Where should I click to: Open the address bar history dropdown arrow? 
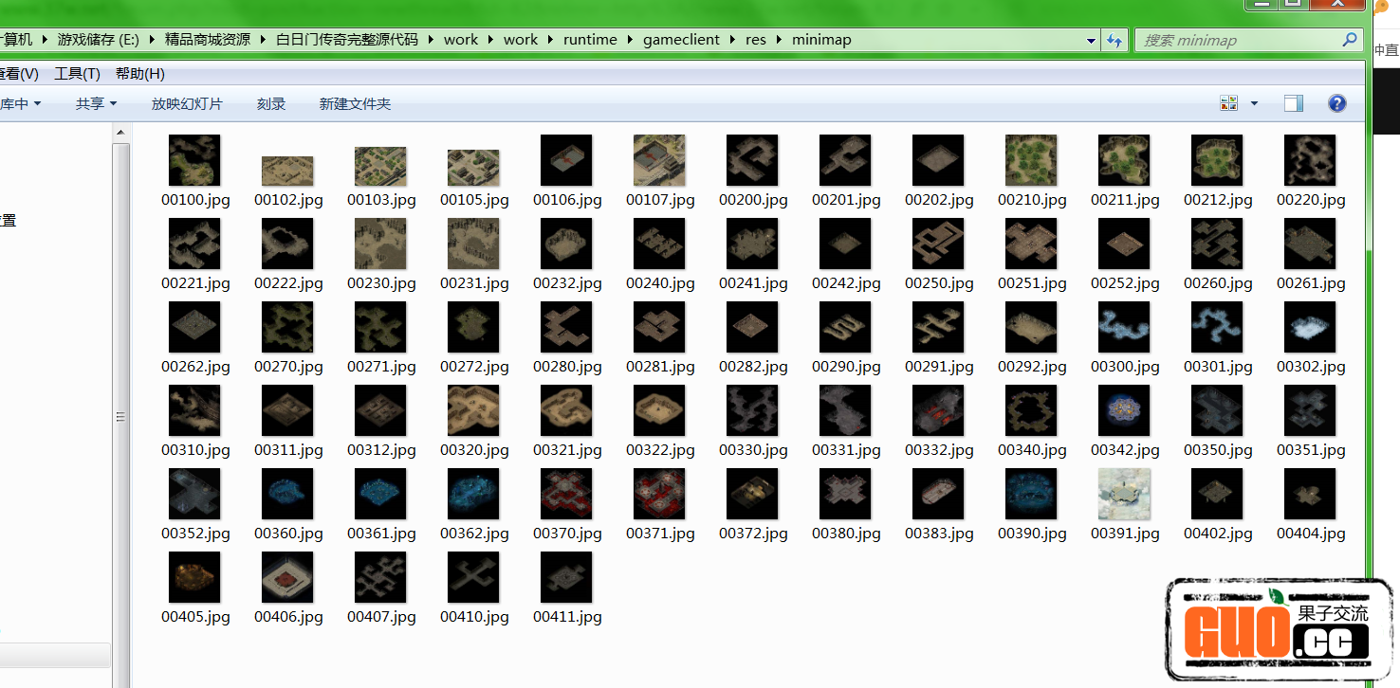(1091, 40)
